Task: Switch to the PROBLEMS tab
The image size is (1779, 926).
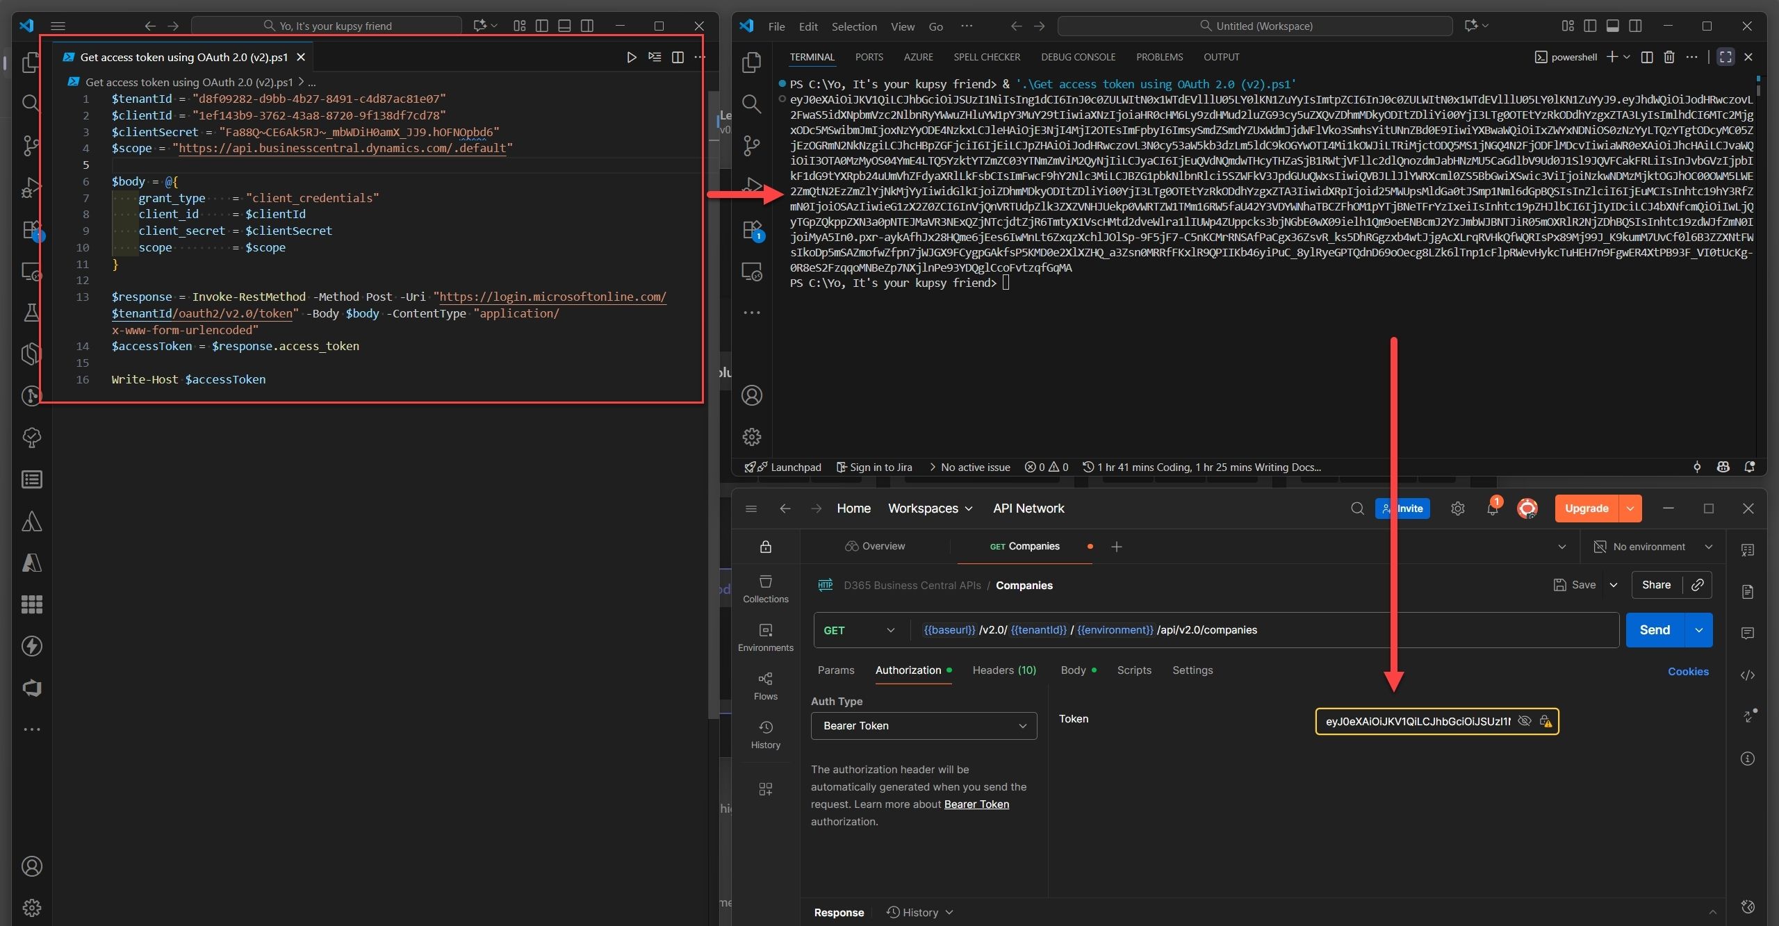Action: [1159, 57]
